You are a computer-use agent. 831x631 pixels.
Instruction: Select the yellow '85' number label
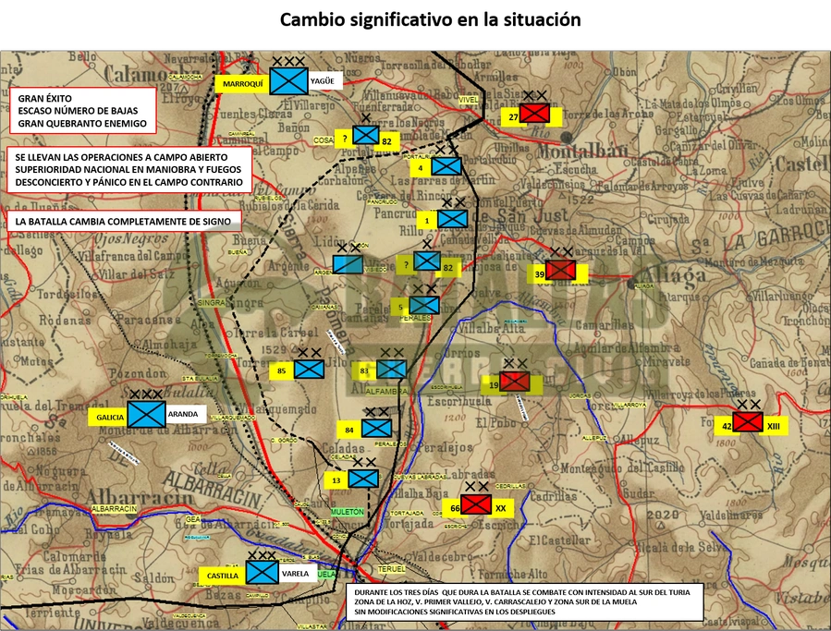click(281, 370)
